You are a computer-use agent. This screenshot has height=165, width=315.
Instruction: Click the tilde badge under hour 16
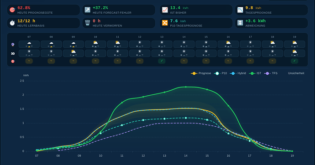[x=228, y=61]
